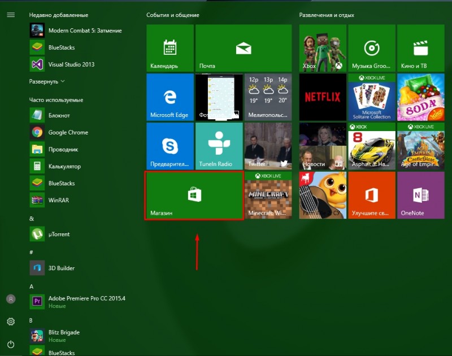Launch µTorrent
The width and height of the screenshot is (452, 356).
pyautogui.click(x=50, y=234)
